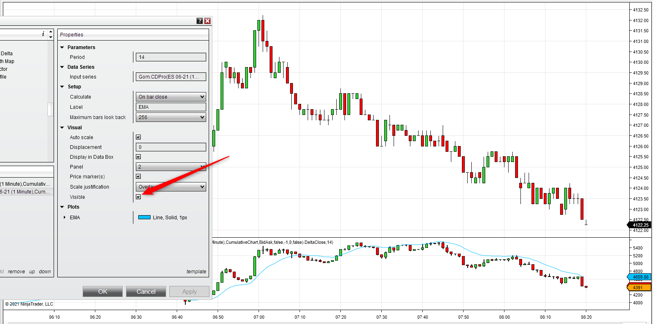Click the OK button
Image resolution: width=653 pixels, height=324 pixels.
[103, 292]
